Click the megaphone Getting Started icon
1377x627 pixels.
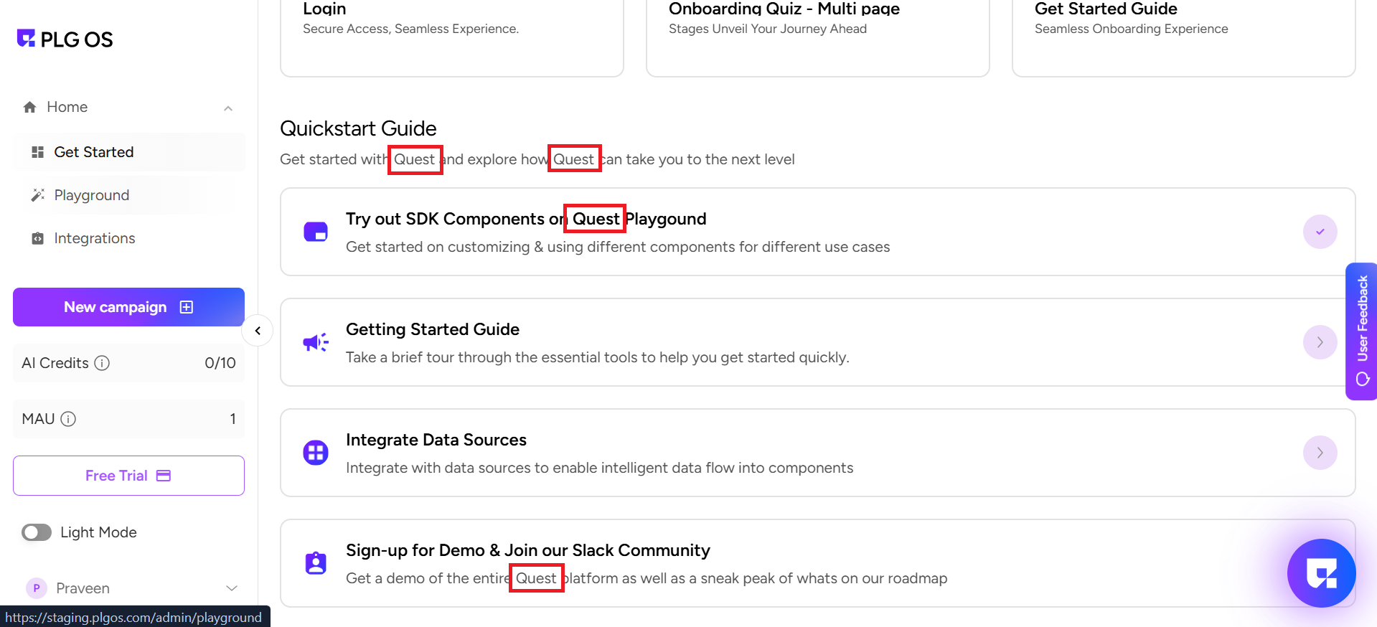coord(316,342)
